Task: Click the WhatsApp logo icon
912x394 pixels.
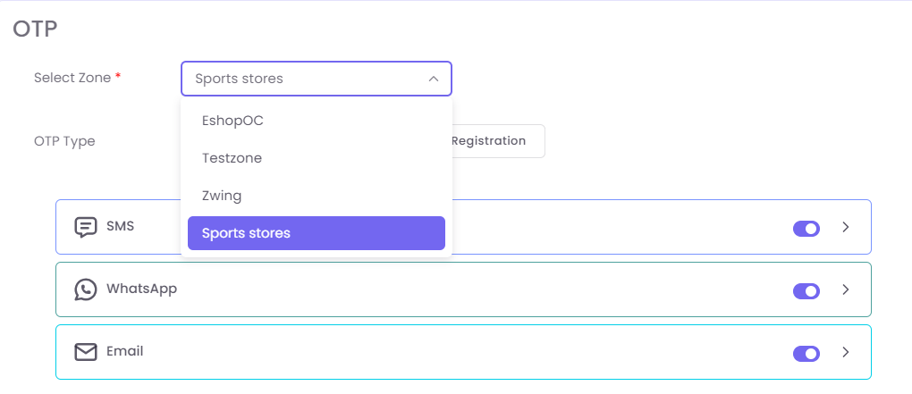Action: click(x=86, y=289)
